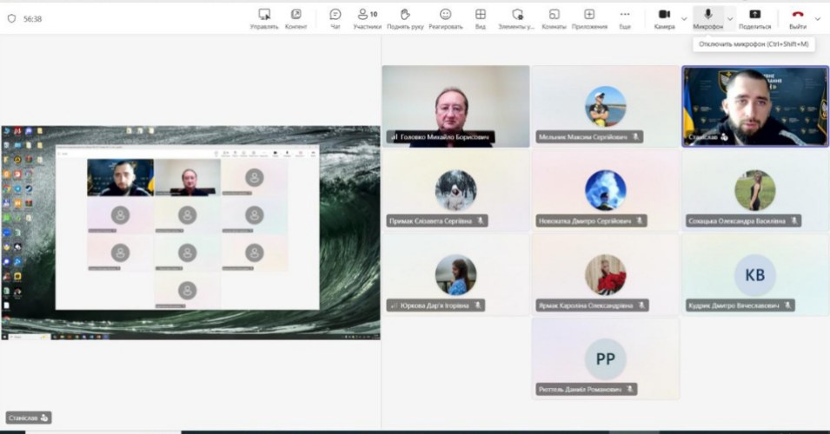Expand the camera options arrow beside Камера
The height and width of the screenshot is (434, 830).
pyautogui.click(x=684, y=19)
